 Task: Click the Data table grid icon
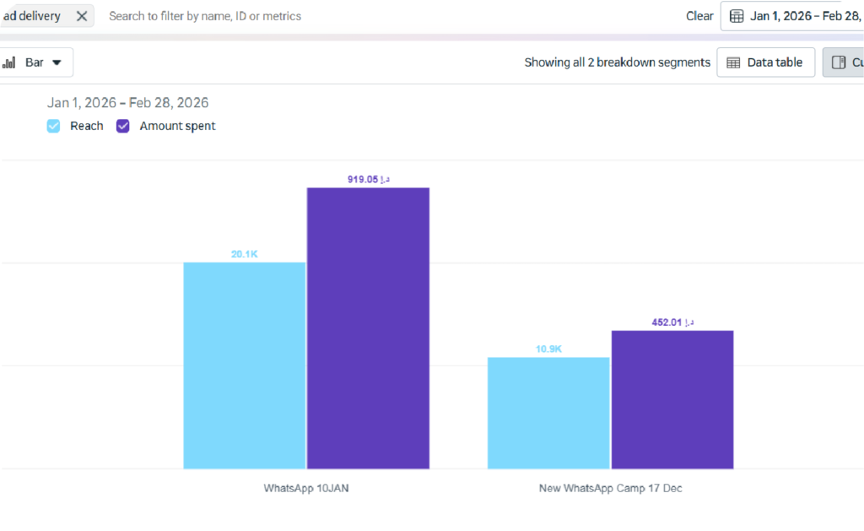733,62
